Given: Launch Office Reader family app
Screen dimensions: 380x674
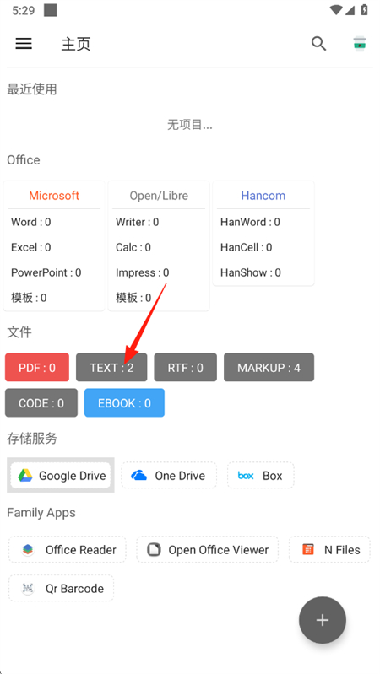Looking at the screenshot, I should [68, 549].
